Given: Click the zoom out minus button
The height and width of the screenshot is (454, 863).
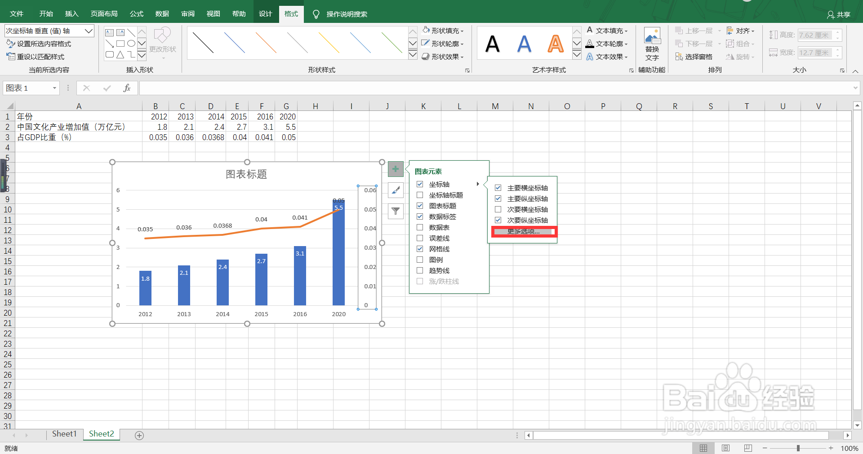Looking at the screenshot, I should [x=765, y=448].
